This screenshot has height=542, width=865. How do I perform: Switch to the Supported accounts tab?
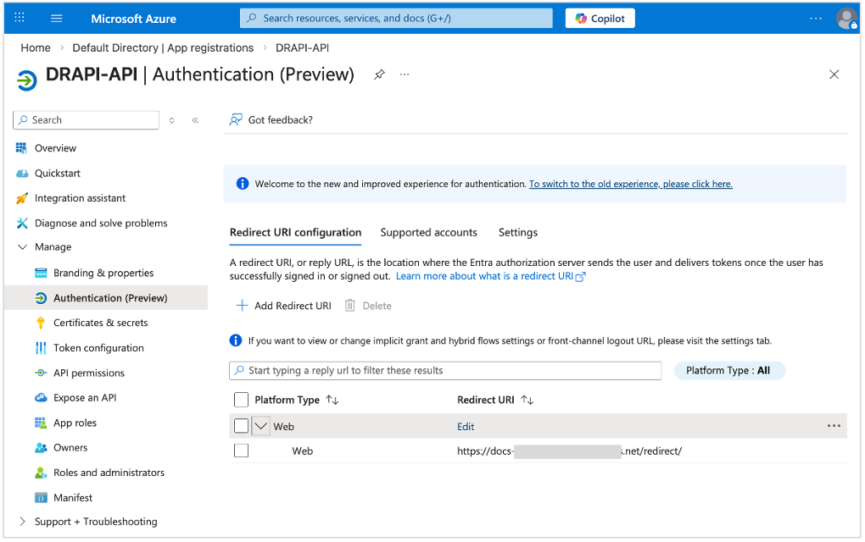coord(428,232)
